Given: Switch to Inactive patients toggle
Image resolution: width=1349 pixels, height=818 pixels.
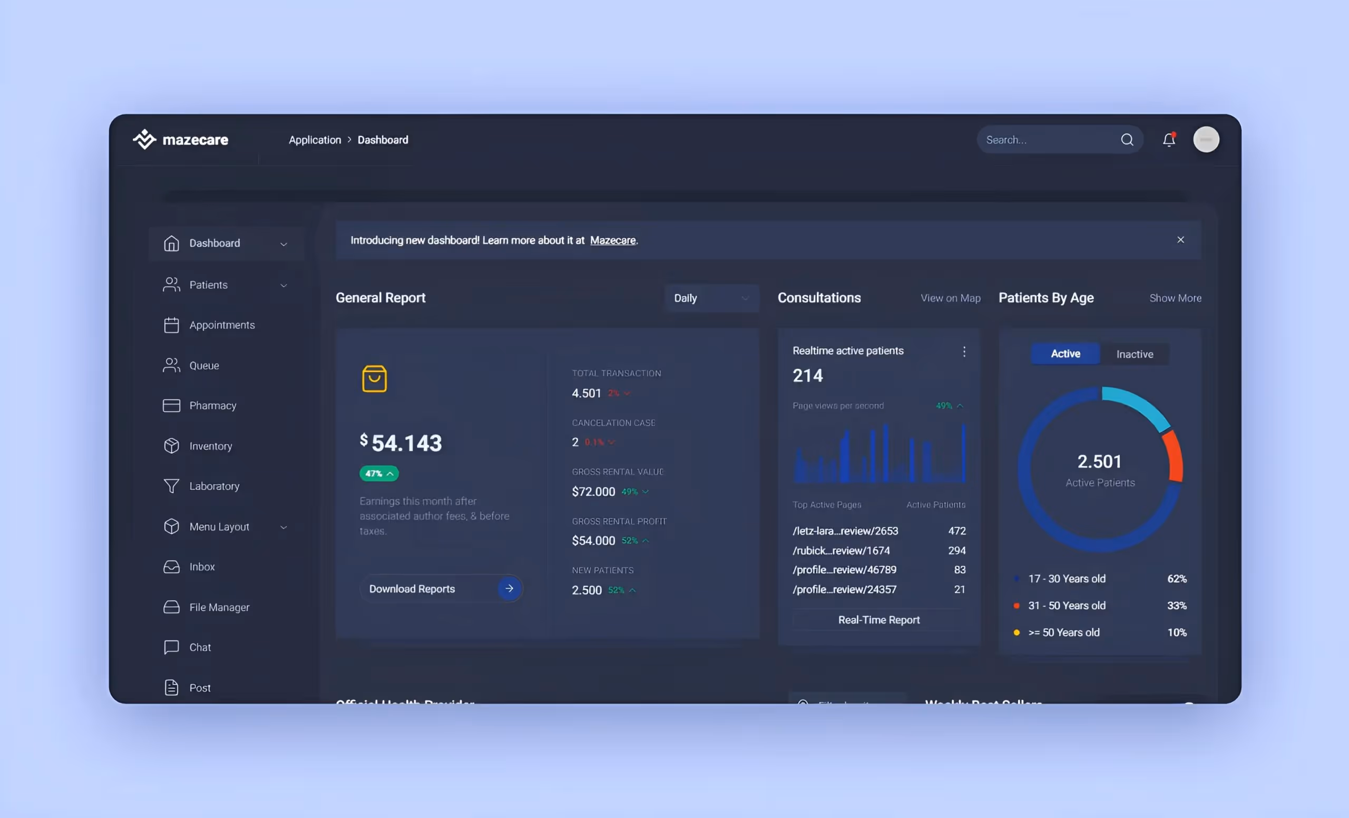Looking at the screenshot, I should pos(1135,354).
